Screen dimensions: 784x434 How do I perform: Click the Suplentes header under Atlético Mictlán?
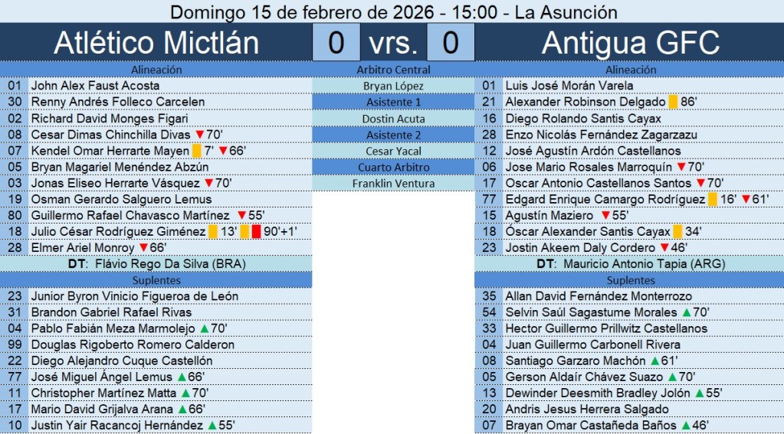coord(156,280)
